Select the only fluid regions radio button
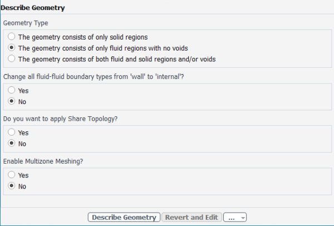 [12, 48]
